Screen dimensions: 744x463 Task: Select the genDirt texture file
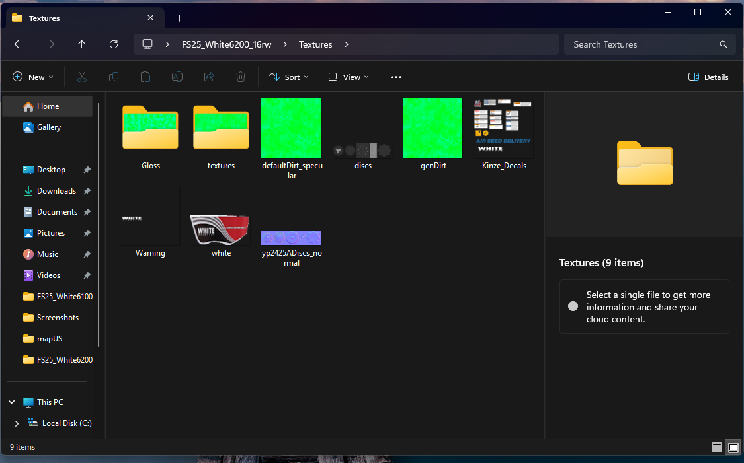[x=433, y=135]
